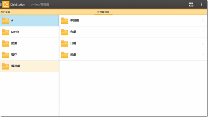The image size is (208, 117).
Task: Open options menu for 美劇 folder
Action: tap(203, 55)
